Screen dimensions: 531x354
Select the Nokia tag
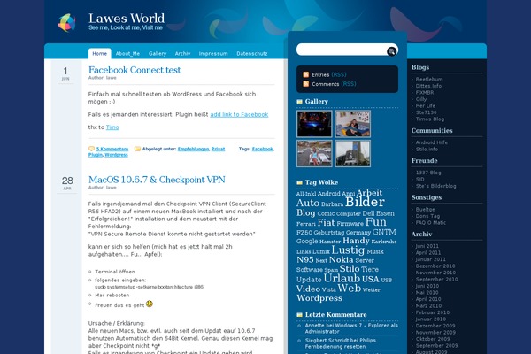pos(341,260)
